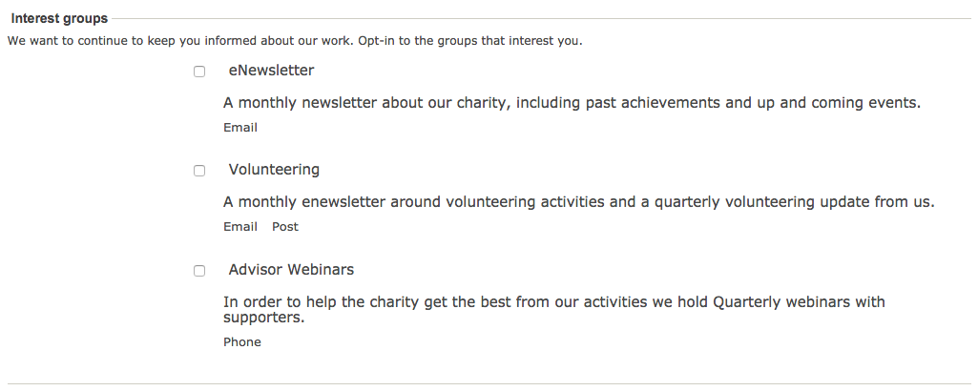Image resolution: width=978 pixels, height=391 pixels.
Task: Click Email channel under eNewsletter
Action: pyautogui.click(x=240, y=127)
